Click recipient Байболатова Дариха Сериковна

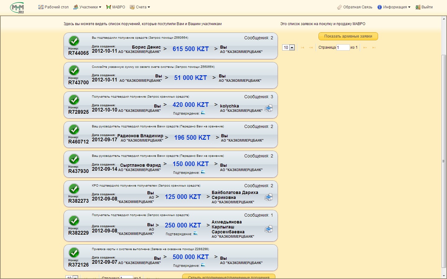[x=235, y=195]
